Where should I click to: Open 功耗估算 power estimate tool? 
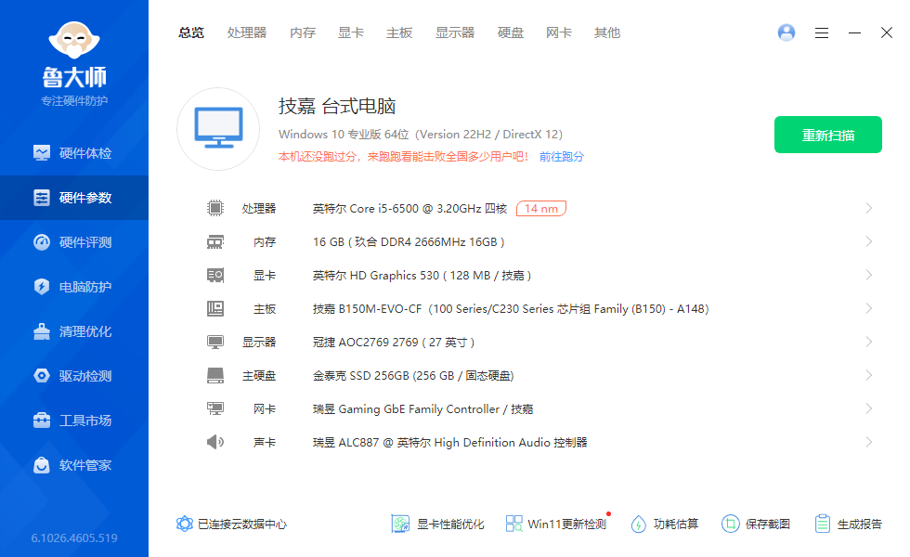click(x=665, y=524)
